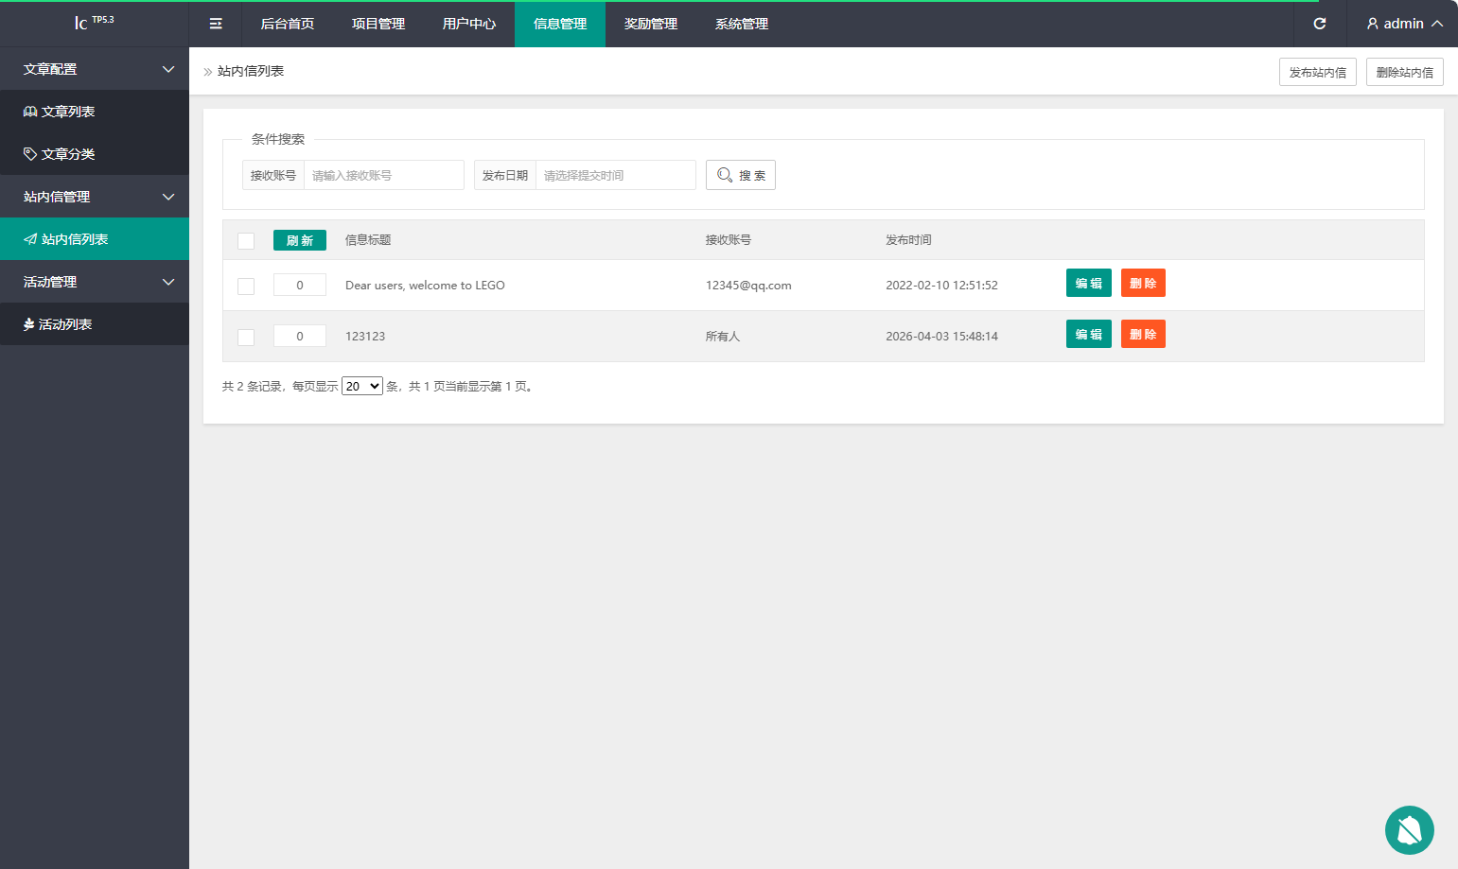Check the box for 123123 row
1458x869 pixels.
[x=246, y=338]
